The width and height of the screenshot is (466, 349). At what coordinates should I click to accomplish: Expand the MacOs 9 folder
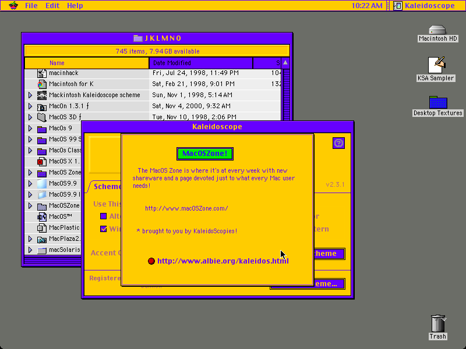point(30,128)
